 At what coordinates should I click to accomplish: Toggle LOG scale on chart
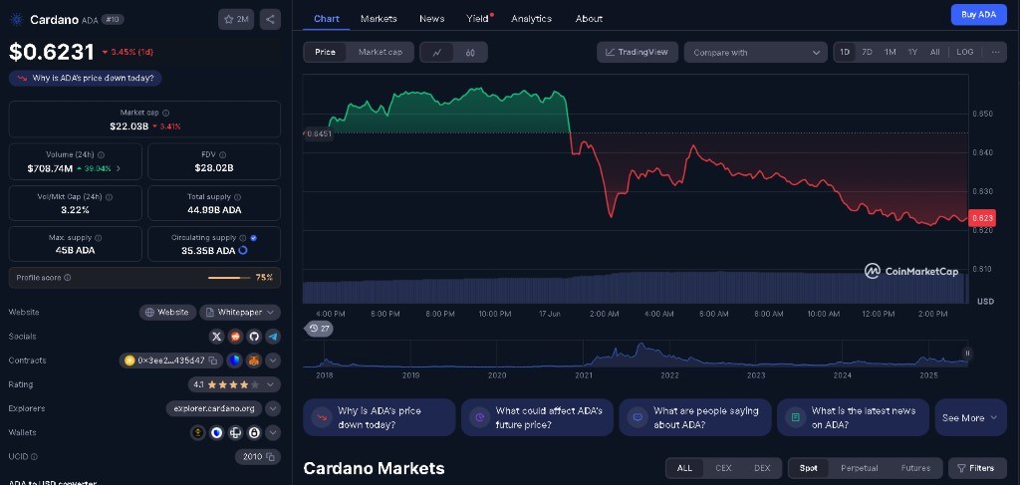[x=964, y=52]
